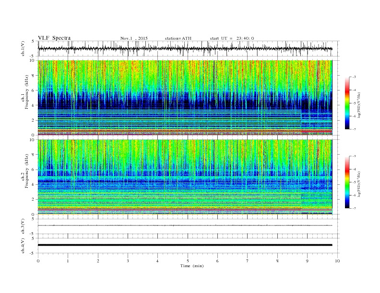Click the "5" tick on the Time axis
Viewport: 380px width, 293px height.
188,261
